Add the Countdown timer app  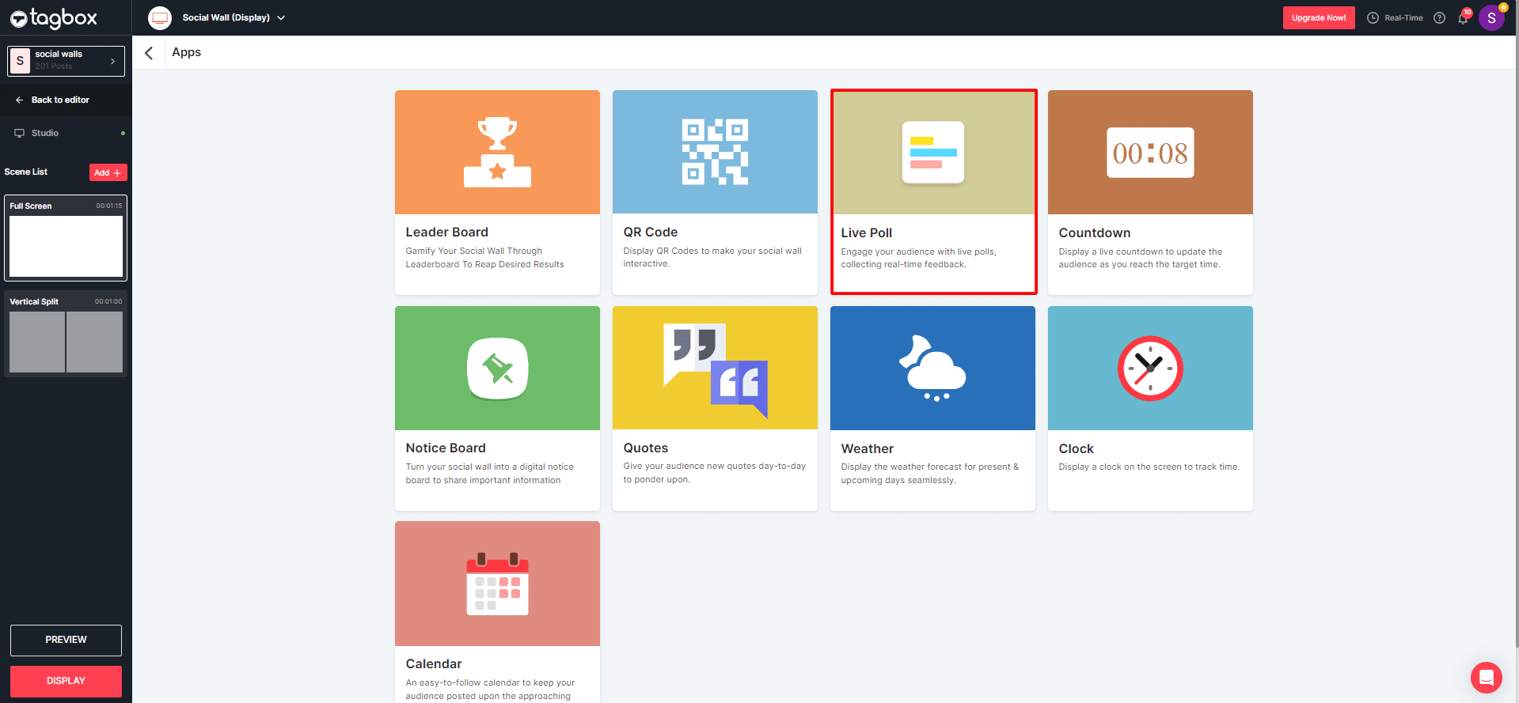click(x=1150, y=153)
